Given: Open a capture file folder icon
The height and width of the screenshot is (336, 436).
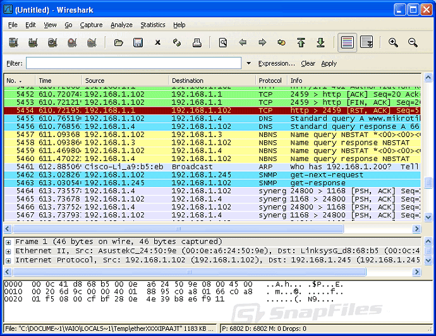Looking at the screenshot, I should pos(118,42).
